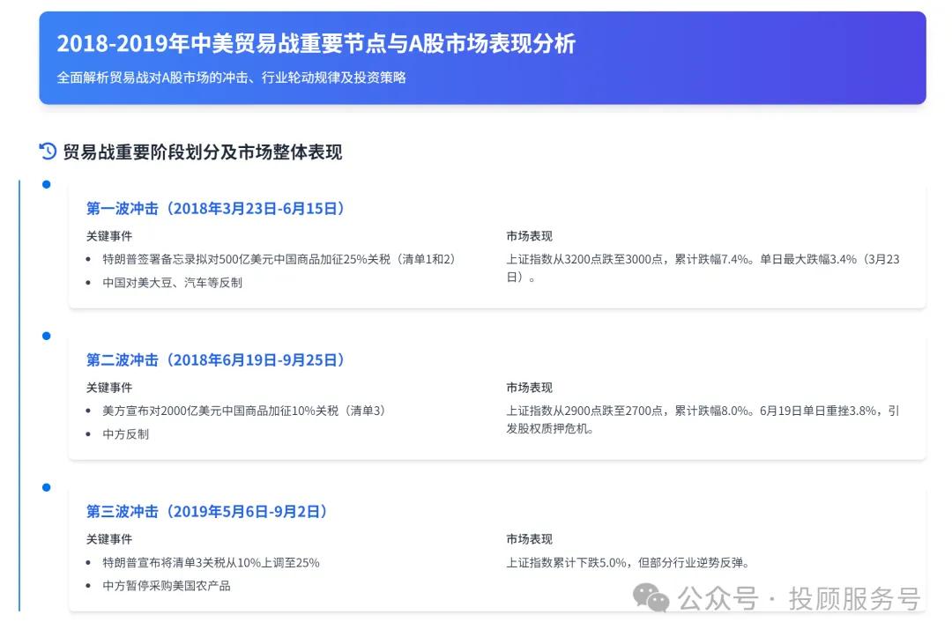The width and height of the screenshot is (952, 637).
Task: Click 市场表现 label in the first wave card
Action: pyautogui.click(x=530, y=236)
